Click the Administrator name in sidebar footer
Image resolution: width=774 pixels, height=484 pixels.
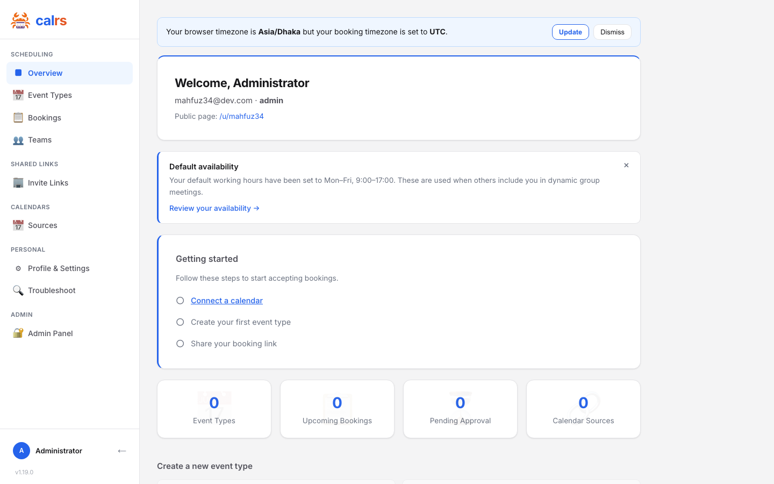(x=59, y=451)
